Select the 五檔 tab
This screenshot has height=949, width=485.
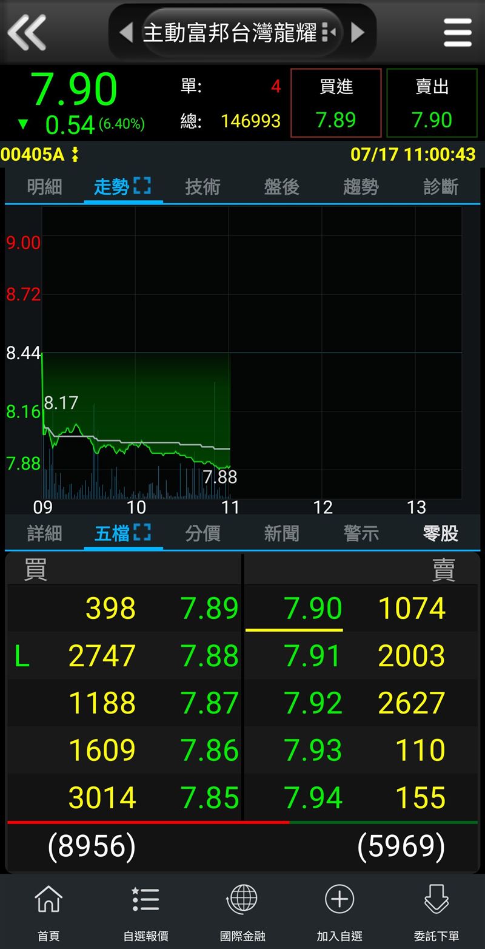pyautogui.click(x=112, y=533)
